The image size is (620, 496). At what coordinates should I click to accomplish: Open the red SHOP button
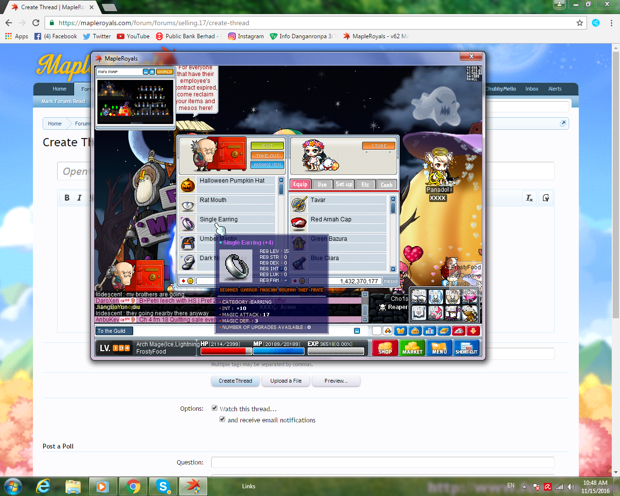[x=385, y=348]
